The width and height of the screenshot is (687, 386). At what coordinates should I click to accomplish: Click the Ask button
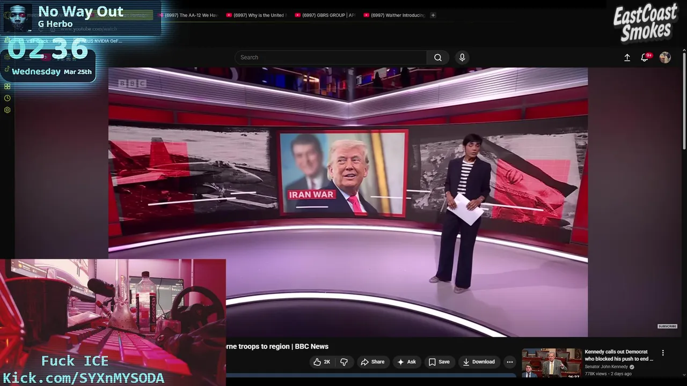click(x=406, y=362)
